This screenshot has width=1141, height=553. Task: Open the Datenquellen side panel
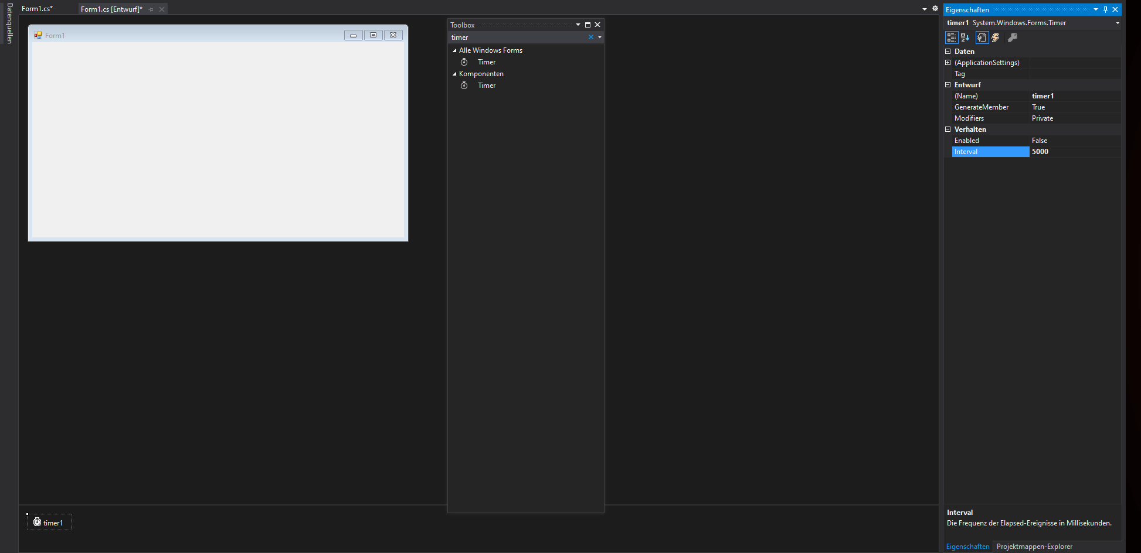(9, 23)
